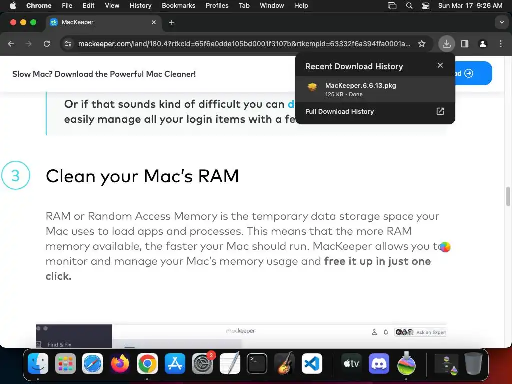Open Spotlight search icon

[x=409, y=6]
